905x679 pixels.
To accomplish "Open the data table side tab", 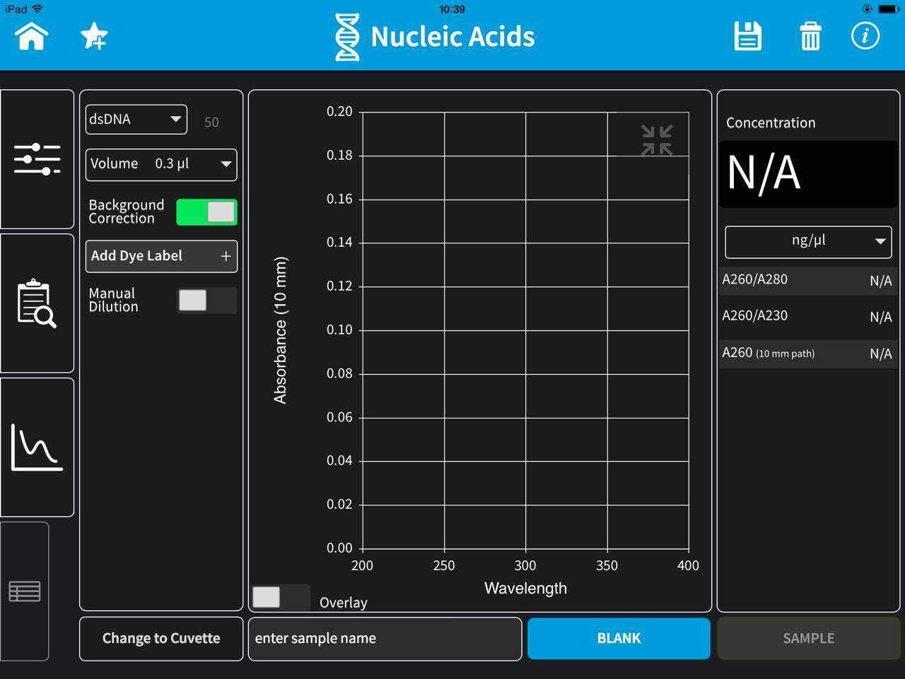I will (24, 591).
